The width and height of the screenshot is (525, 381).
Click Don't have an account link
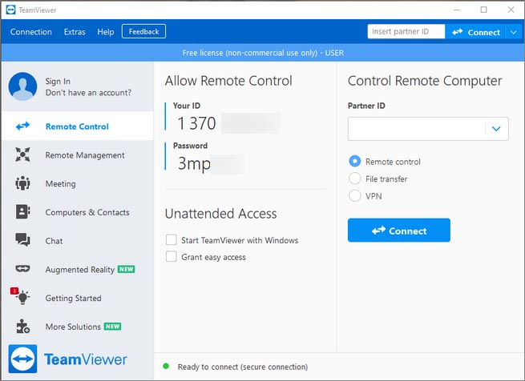pyautogui.click(x=88, y=92)
